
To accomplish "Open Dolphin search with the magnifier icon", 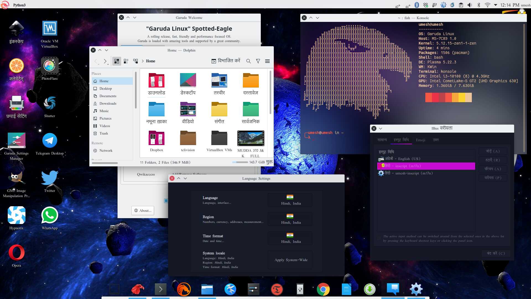I will [x=248, y=61].
